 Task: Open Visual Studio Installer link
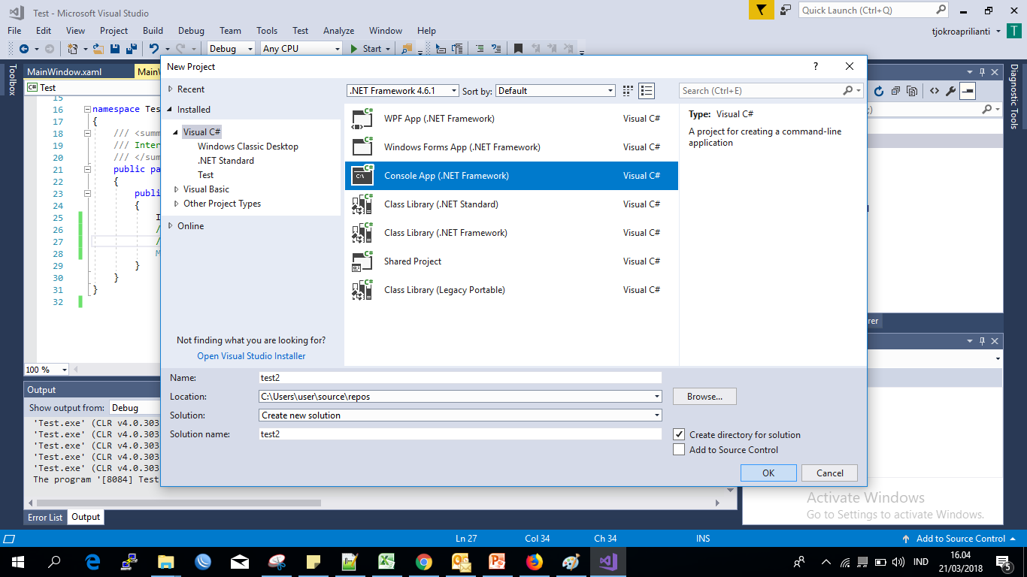250,355
